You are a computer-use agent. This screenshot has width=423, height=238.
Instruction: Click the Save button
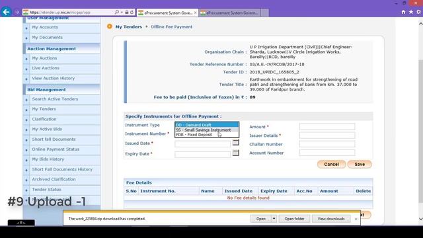[x=360, y=164]
